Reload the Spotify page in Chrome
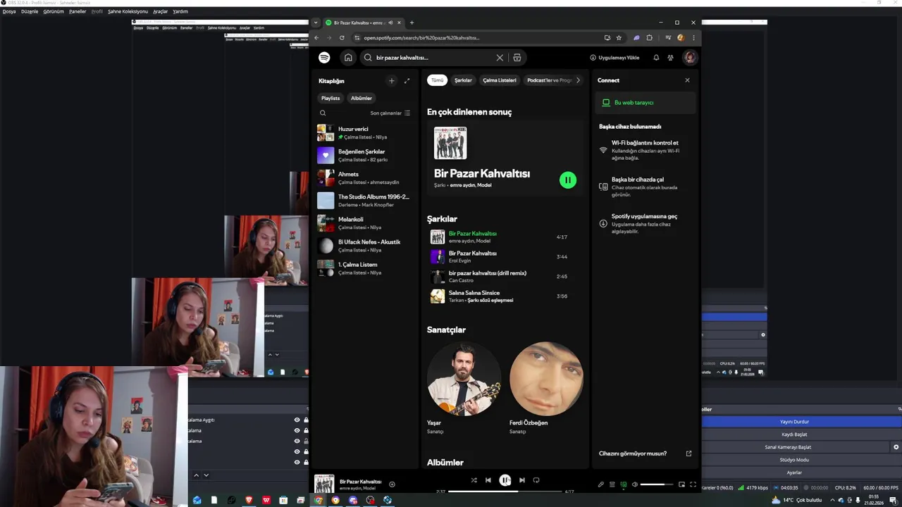The height and width of the screenshot is (507, 902). [x=342, y=38]
